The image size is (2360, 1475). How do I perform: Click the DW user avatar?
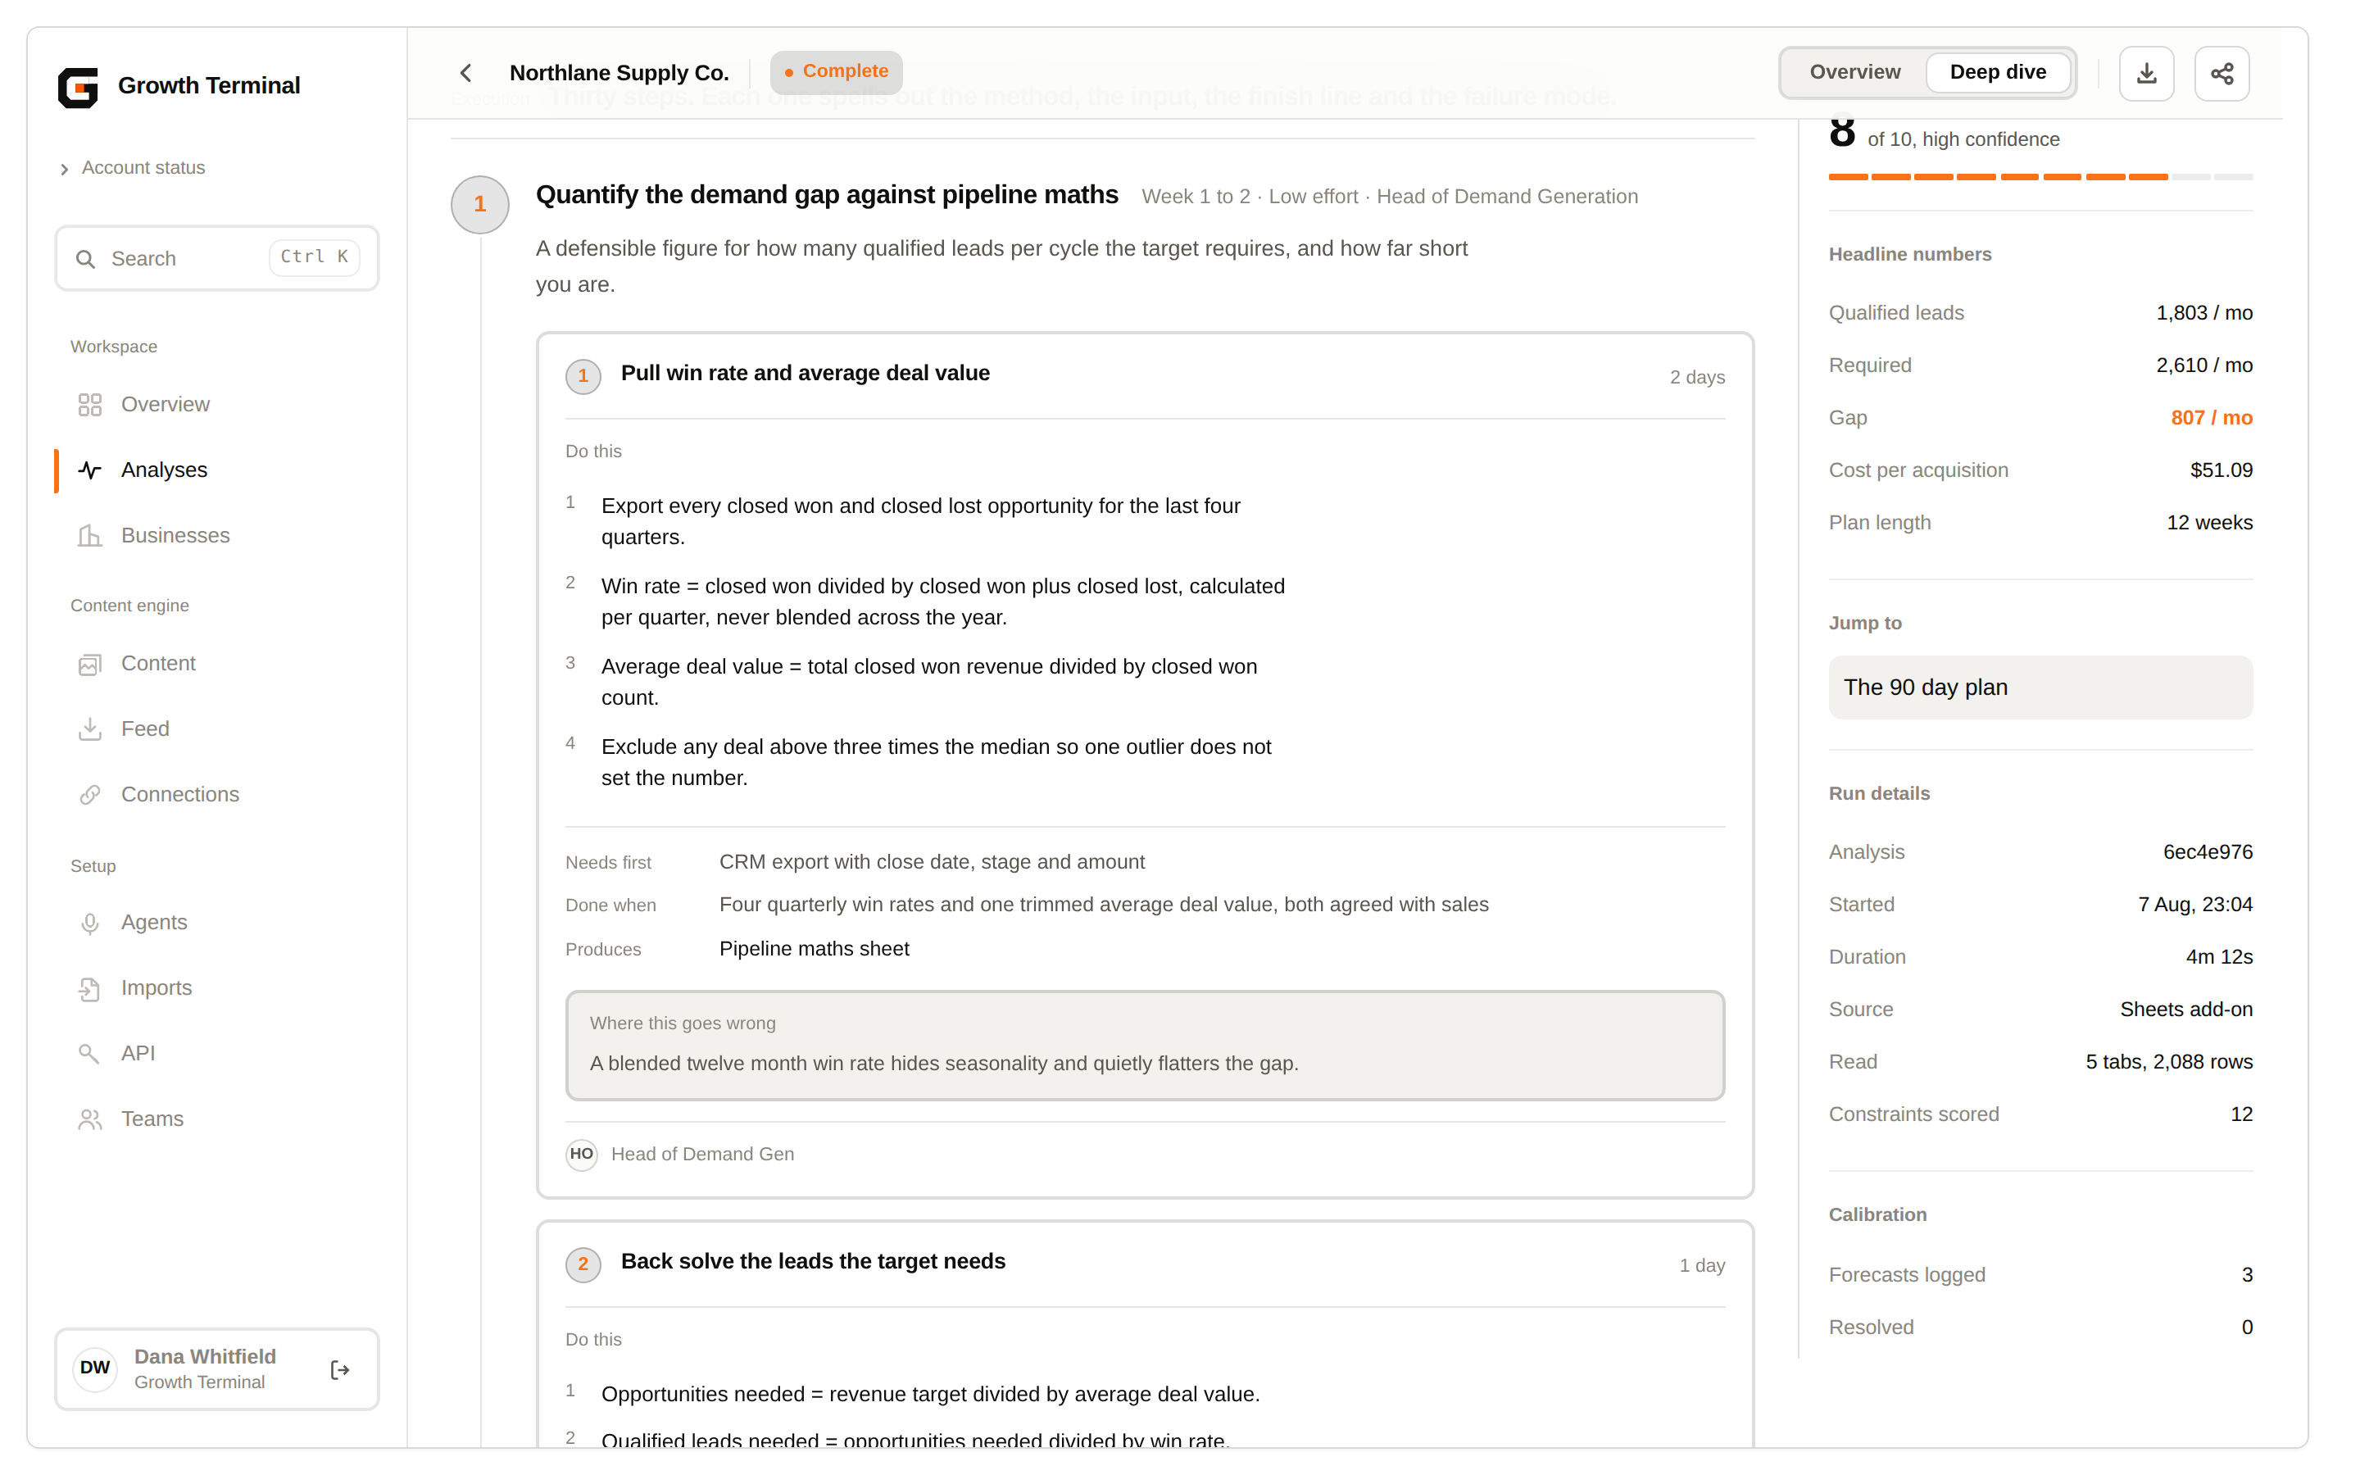(x=94, y=1368)
